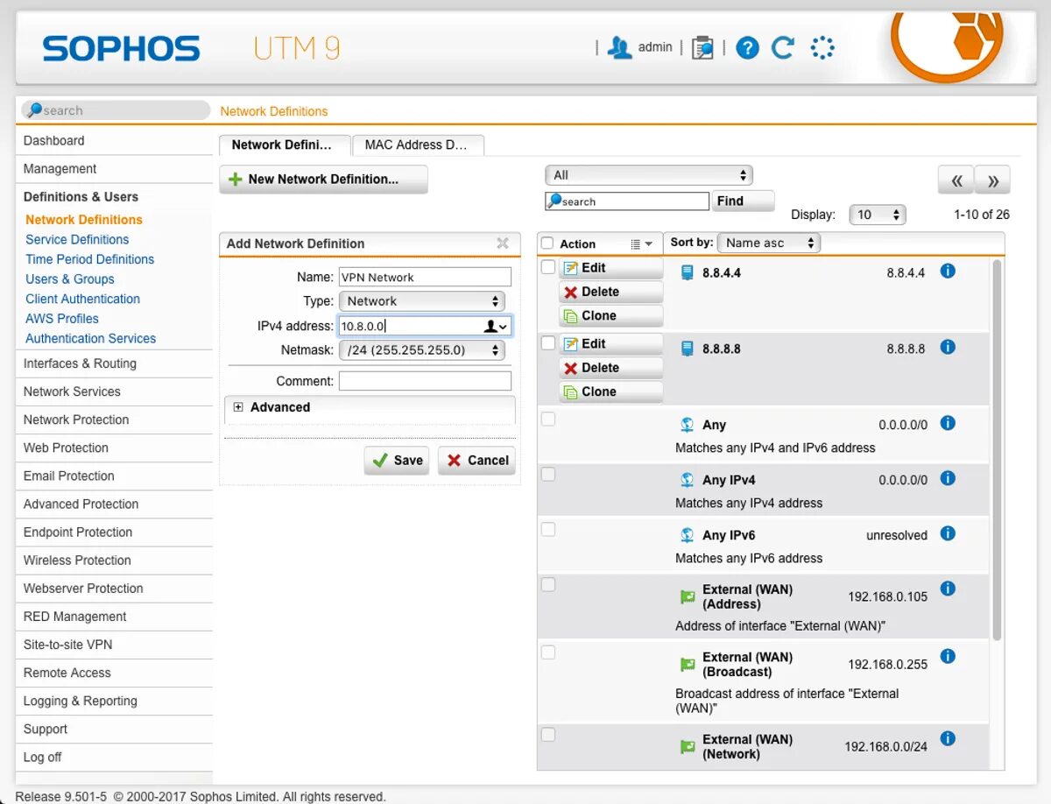Select the 8.8.4.4 row checkbox
The width and height of the screenshot is (1051, 804).
(548, 266)
